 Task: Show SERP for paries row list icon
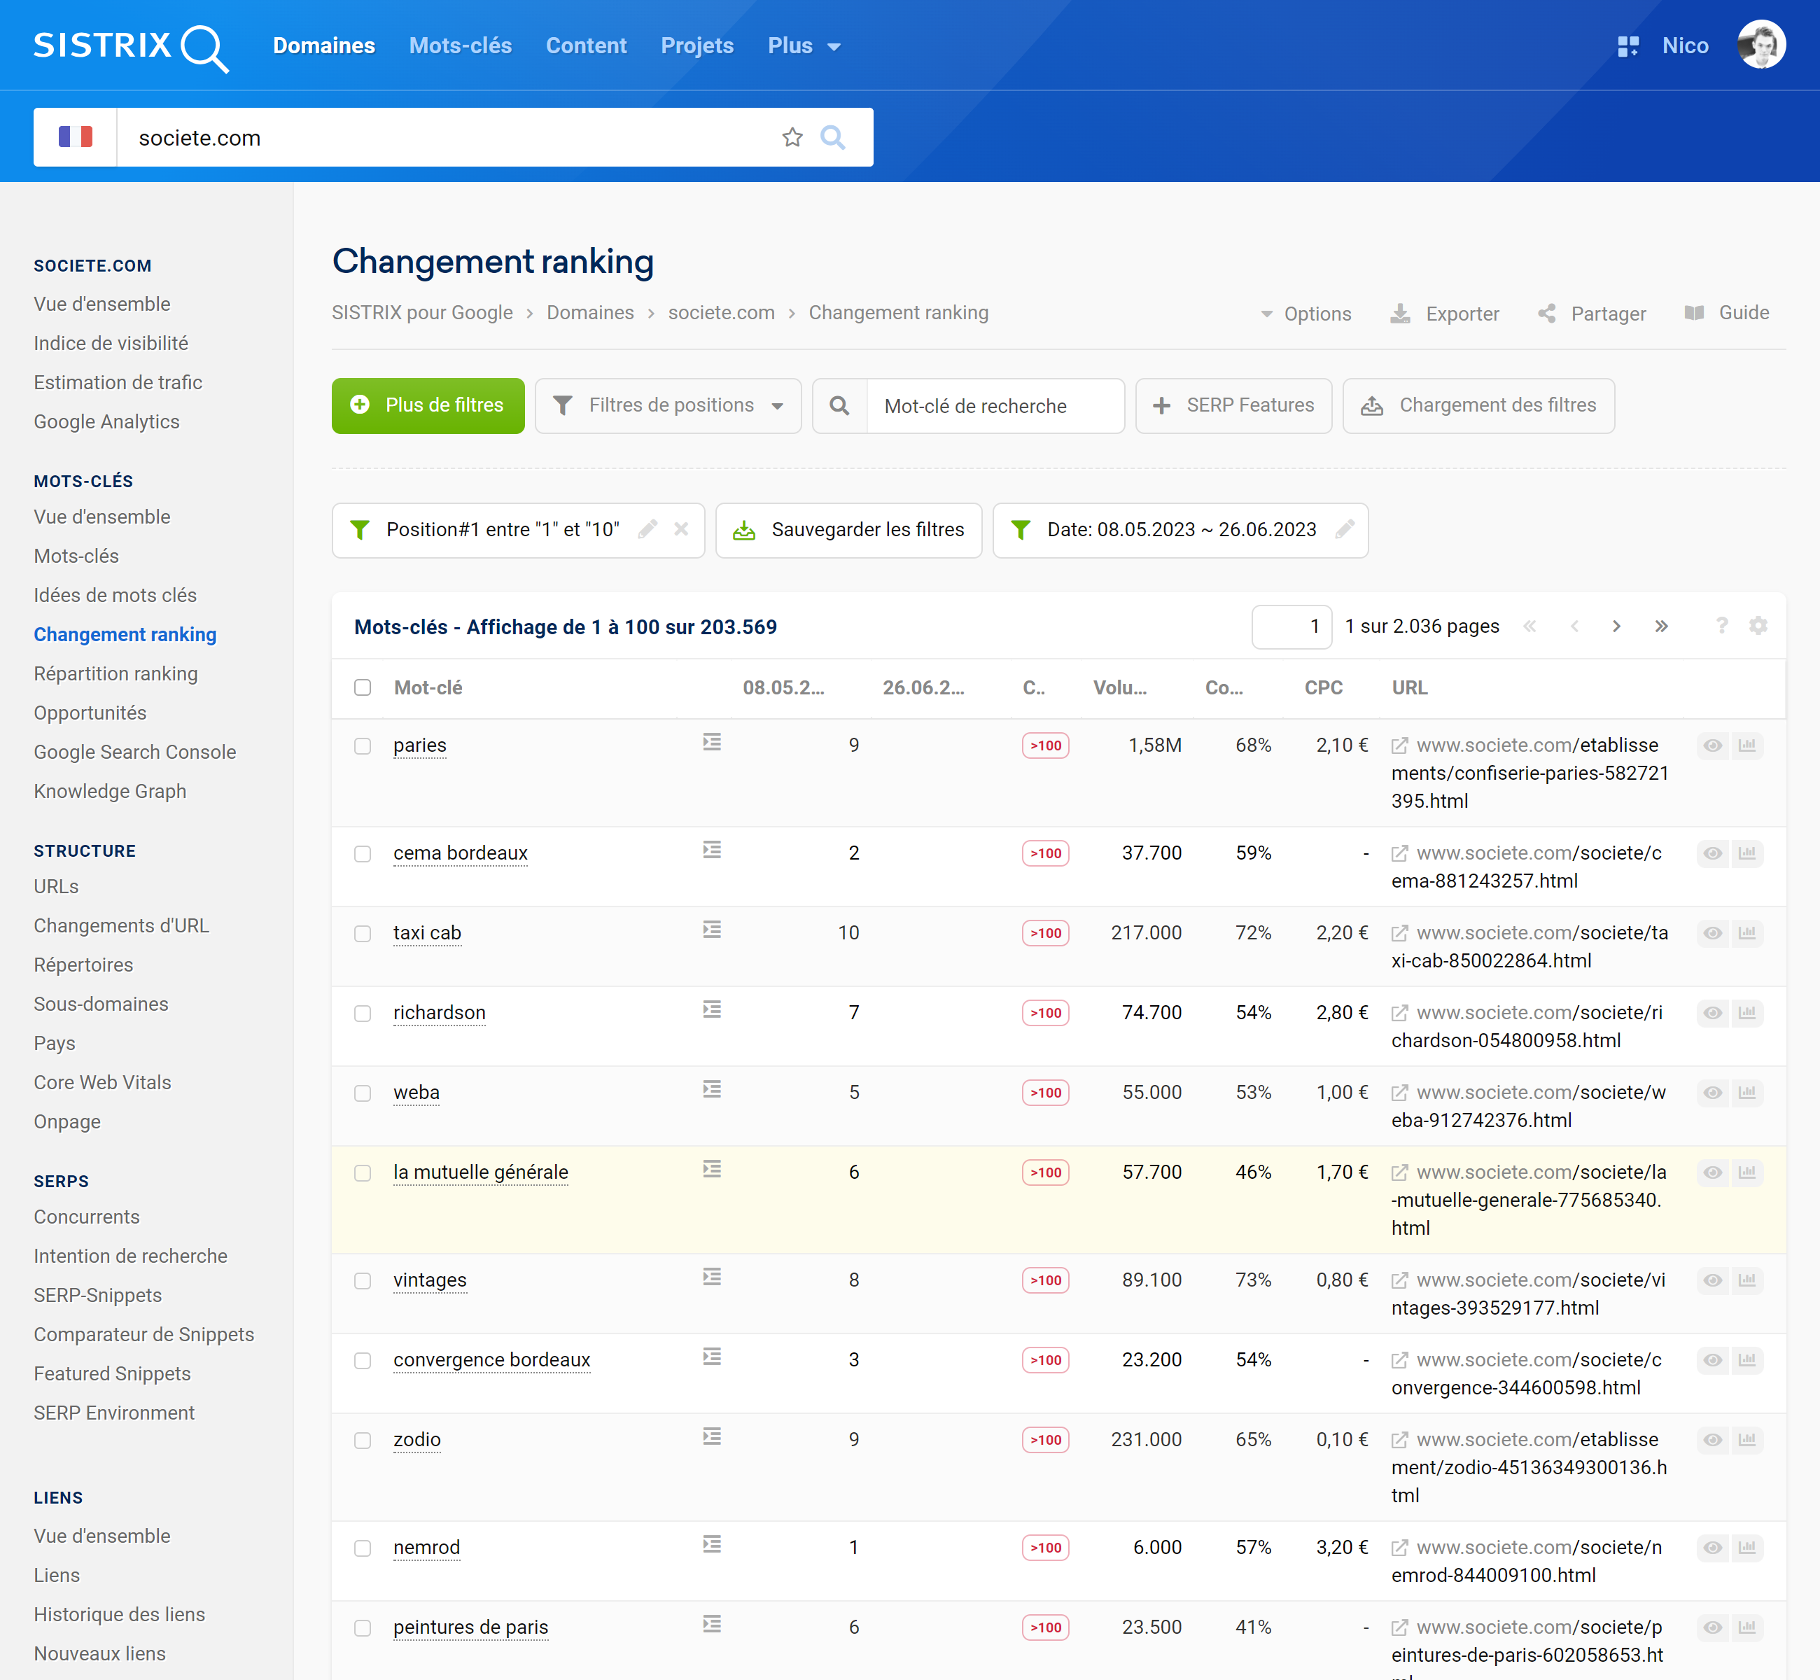712,742
